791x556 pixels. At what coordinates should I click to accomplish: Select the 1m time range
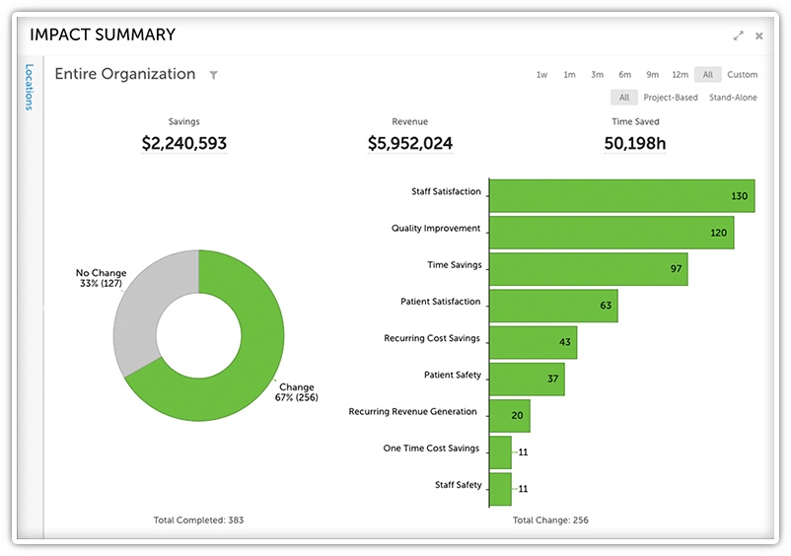click(x=569, y=75)
